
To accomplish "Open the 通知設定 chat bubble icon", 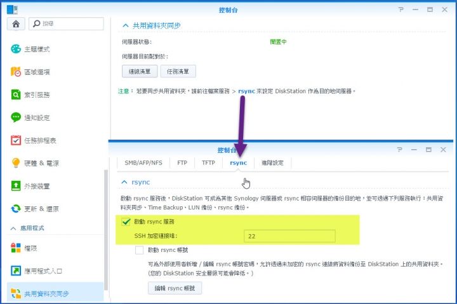I will (x=16, y=117).
